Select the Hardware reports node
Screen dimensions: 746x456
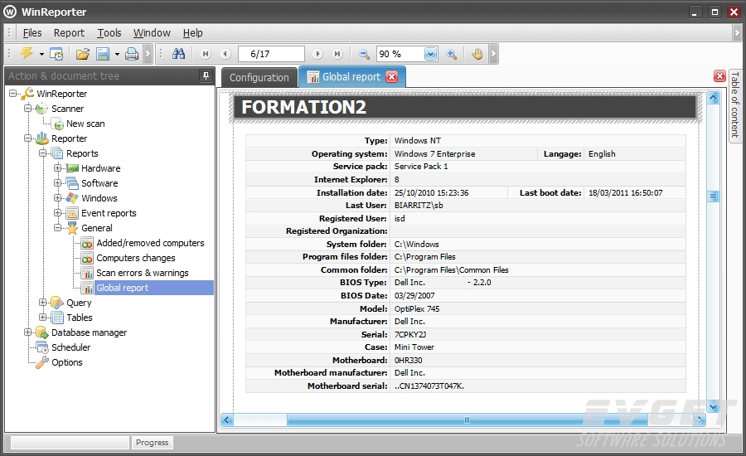coord(101,168)
